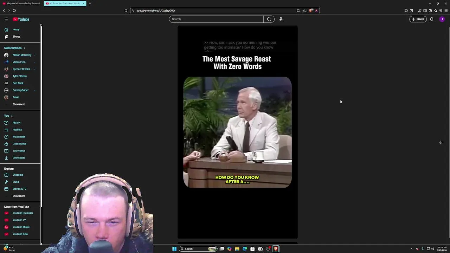The width and height of the screenshot is (450, 253).
Task: Click the magnifier search submit button
Action: pyautogui.click(x=269, y=19)
